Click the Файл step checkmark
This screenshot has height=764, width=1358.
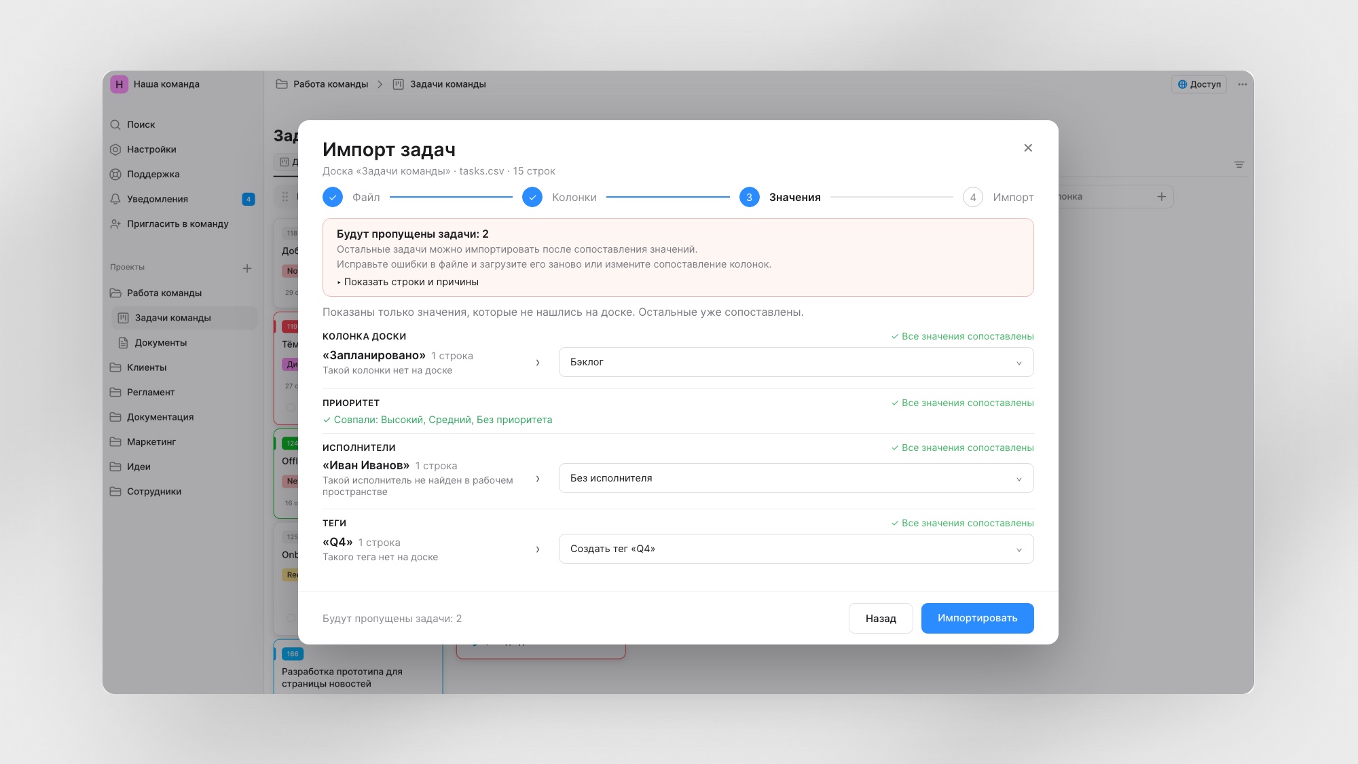click(x=333, y=197)
